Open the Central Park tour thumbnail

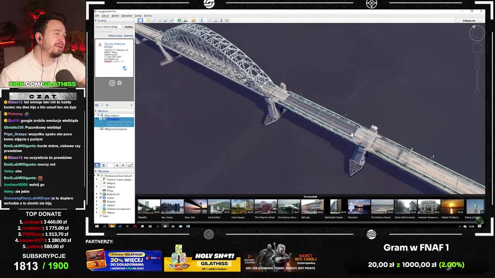219,207
